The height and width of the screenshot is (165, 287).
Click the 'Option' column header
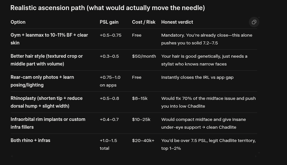tap(18, 22)
